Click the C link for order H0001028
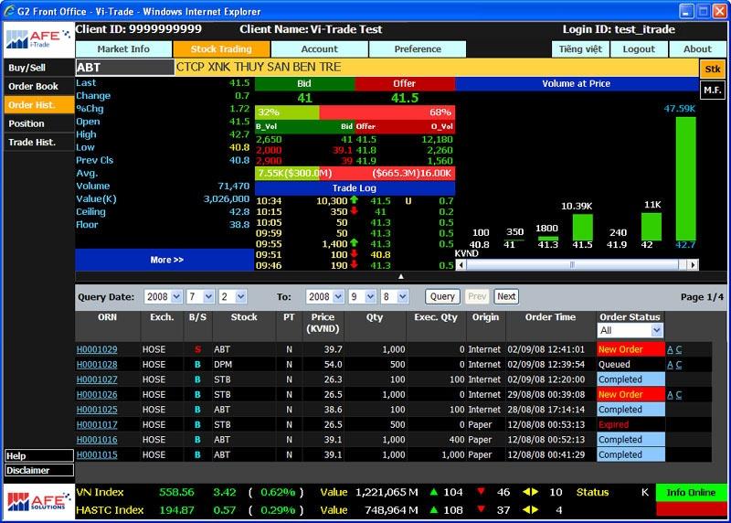The width and height of the screenshot is (731, 523). click(x=679, y=365)
